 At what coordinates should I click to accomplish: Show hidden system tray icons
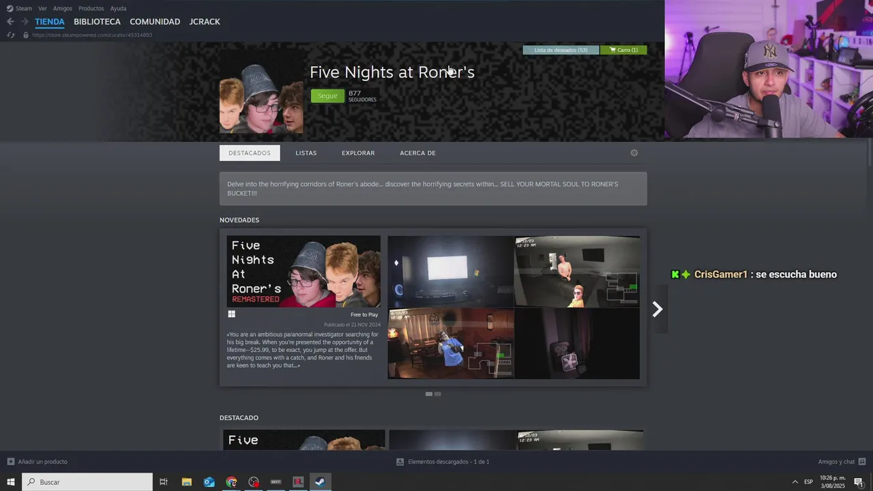(795, 482)
